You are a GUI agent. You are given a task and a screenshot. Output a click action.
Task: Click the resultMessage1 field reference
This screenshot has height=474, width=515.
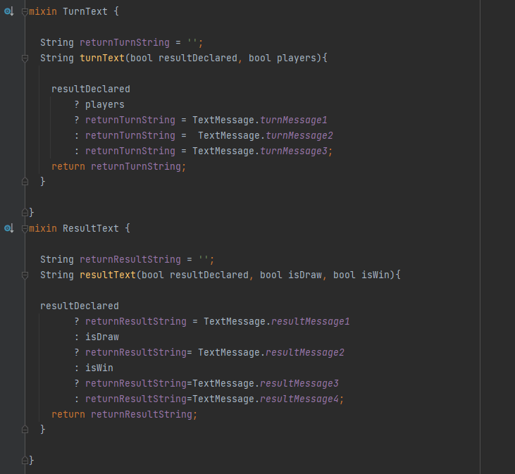(311, 321)
